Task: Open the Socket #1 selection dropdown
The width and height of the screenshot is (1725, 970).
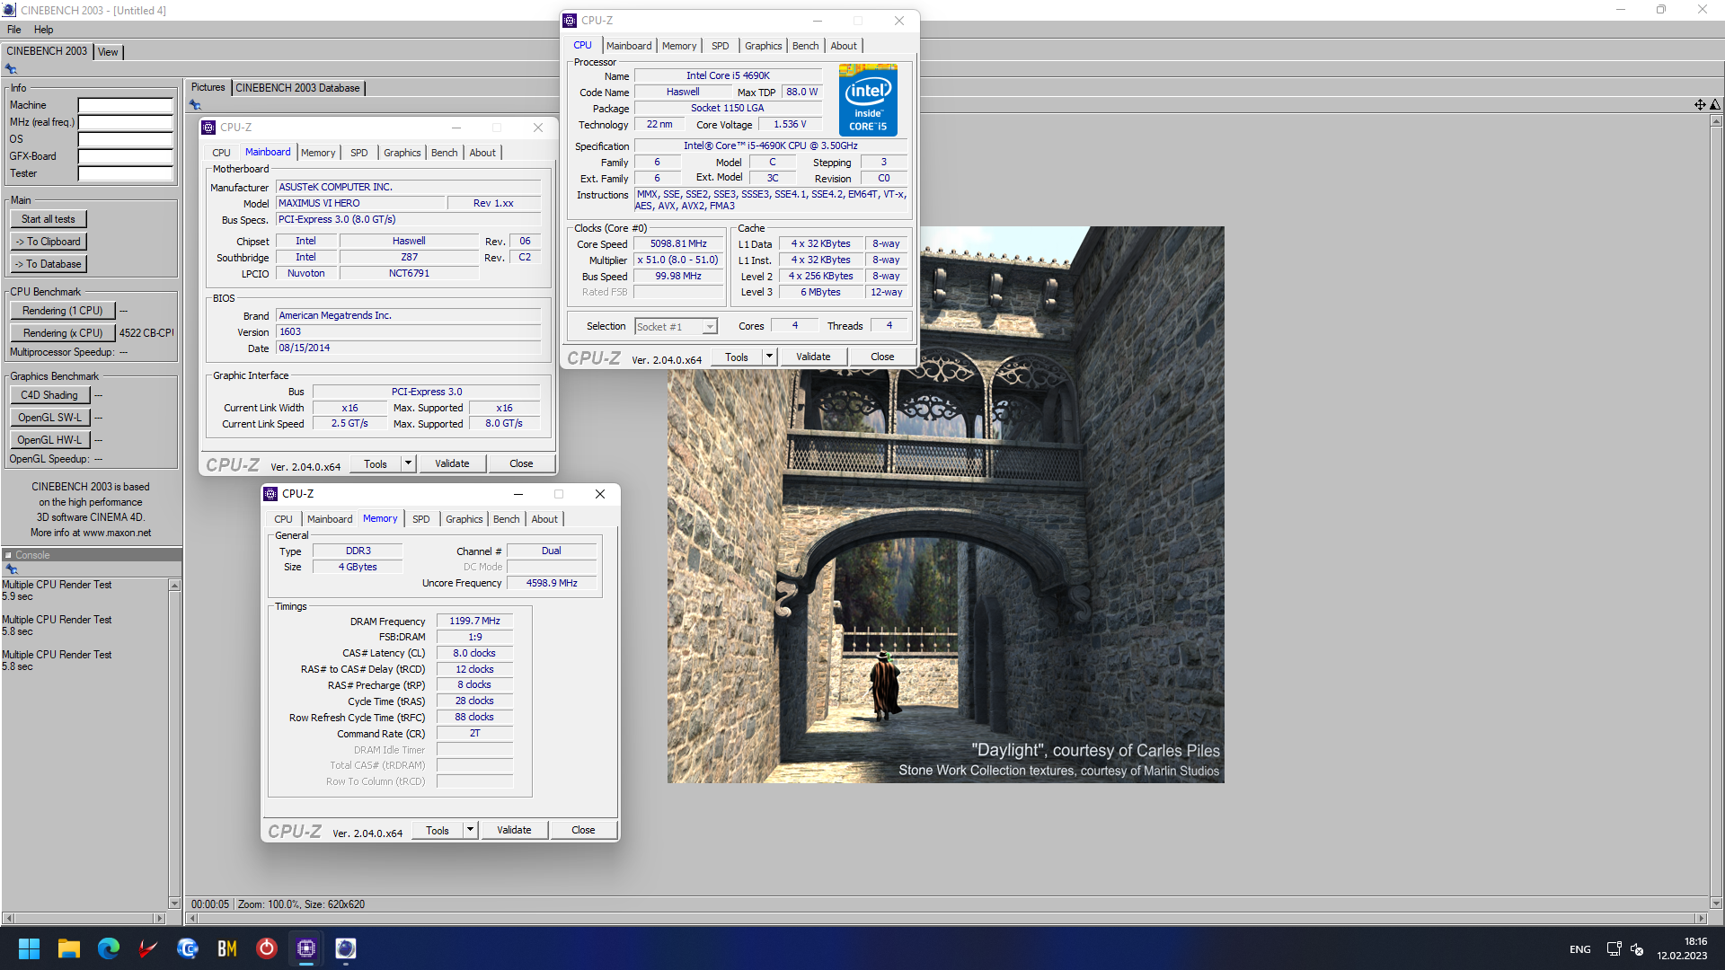Action: pos(676,327)
